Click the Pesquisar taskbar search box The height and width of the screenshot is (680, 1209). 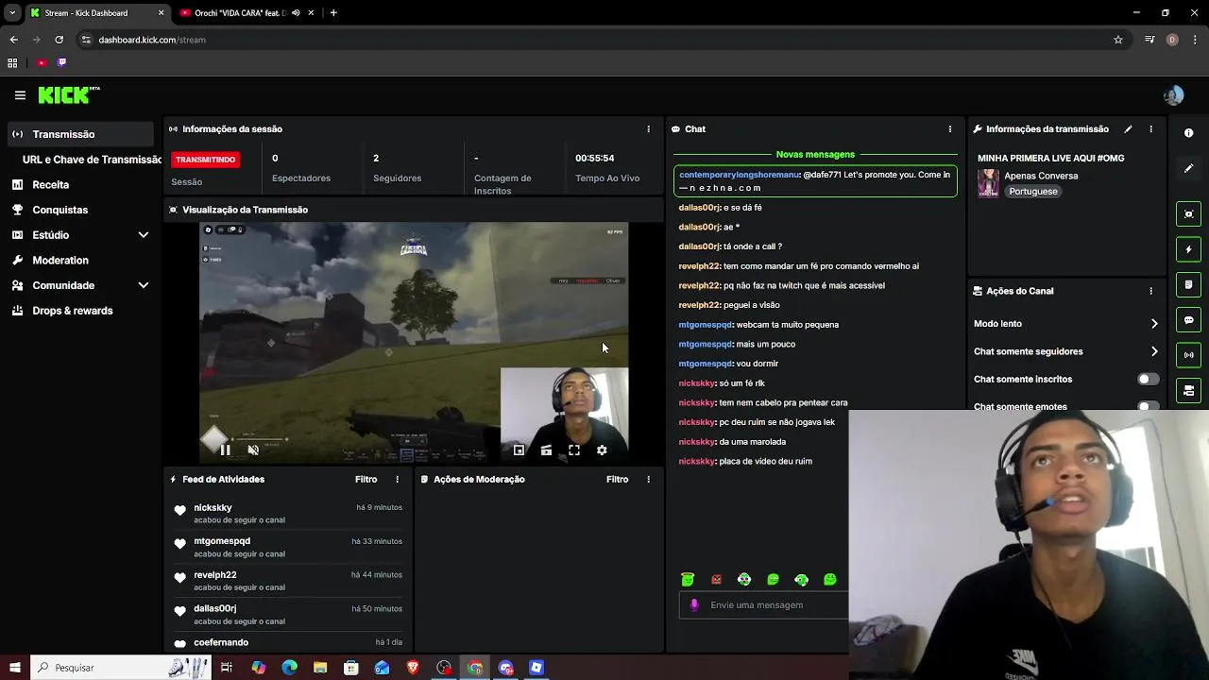tap(121, 668)
